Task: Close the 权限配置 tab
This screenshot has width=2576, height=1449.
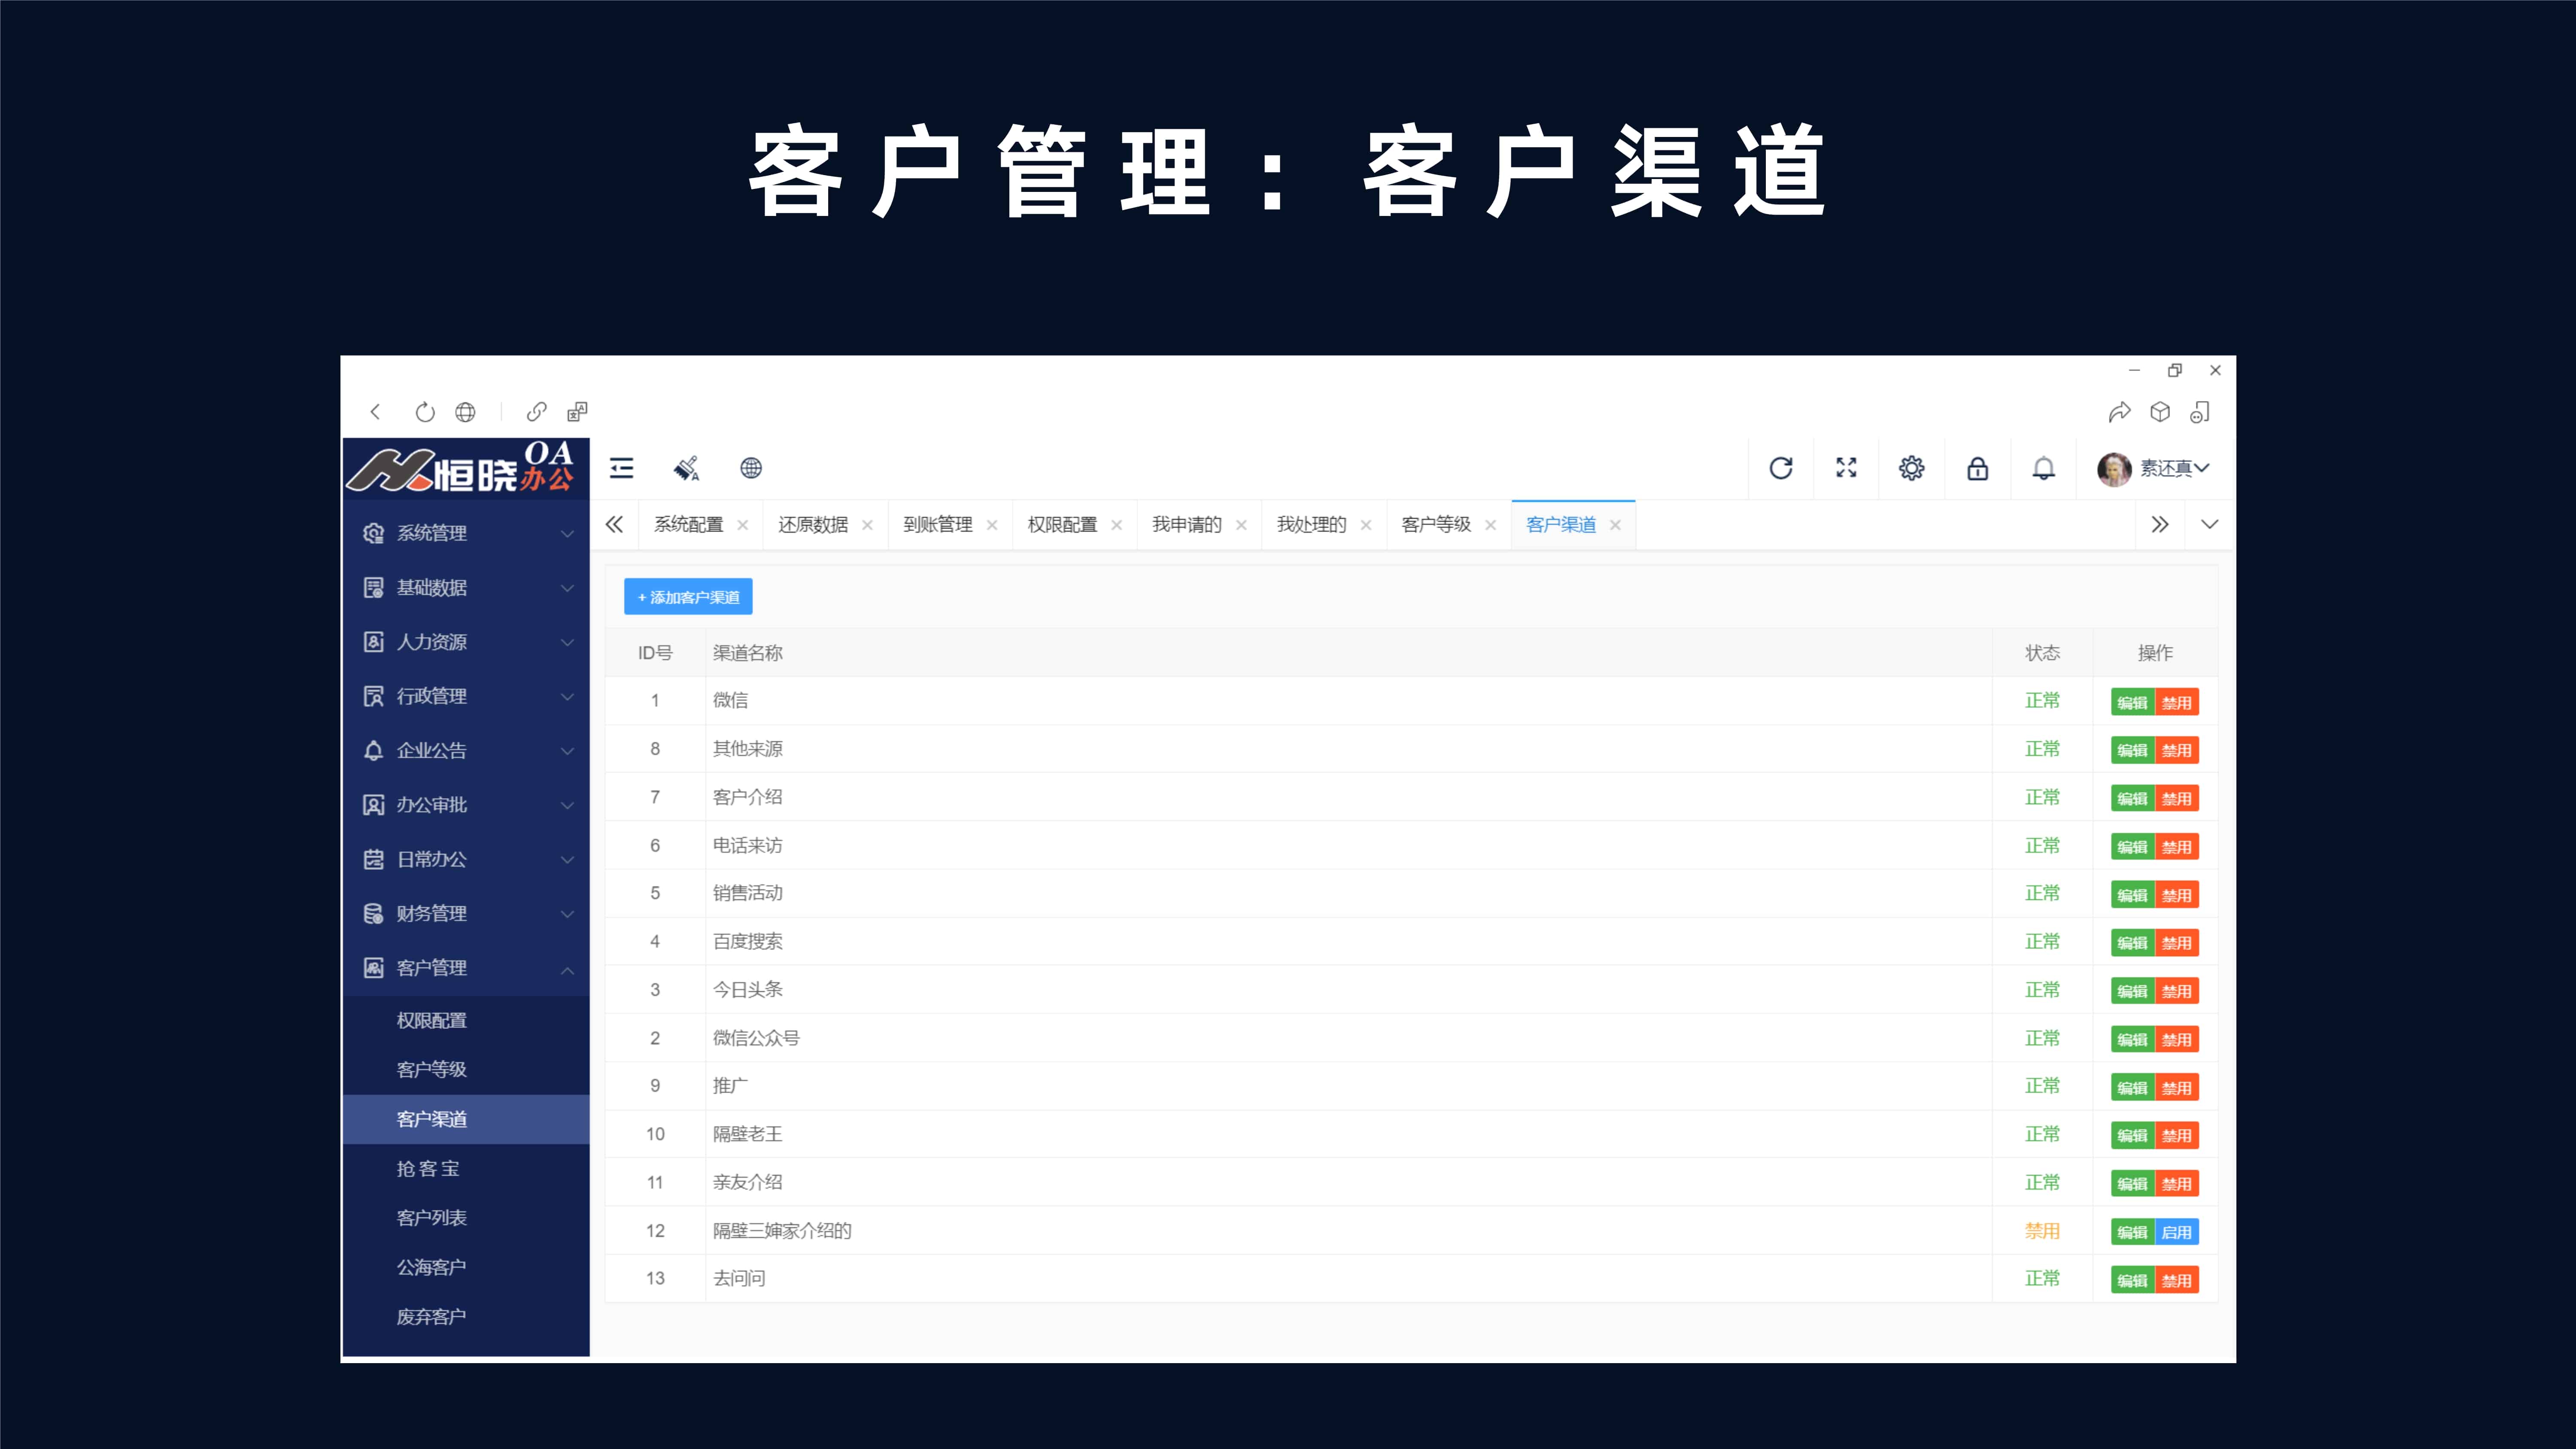Action: pos(1116,525)
